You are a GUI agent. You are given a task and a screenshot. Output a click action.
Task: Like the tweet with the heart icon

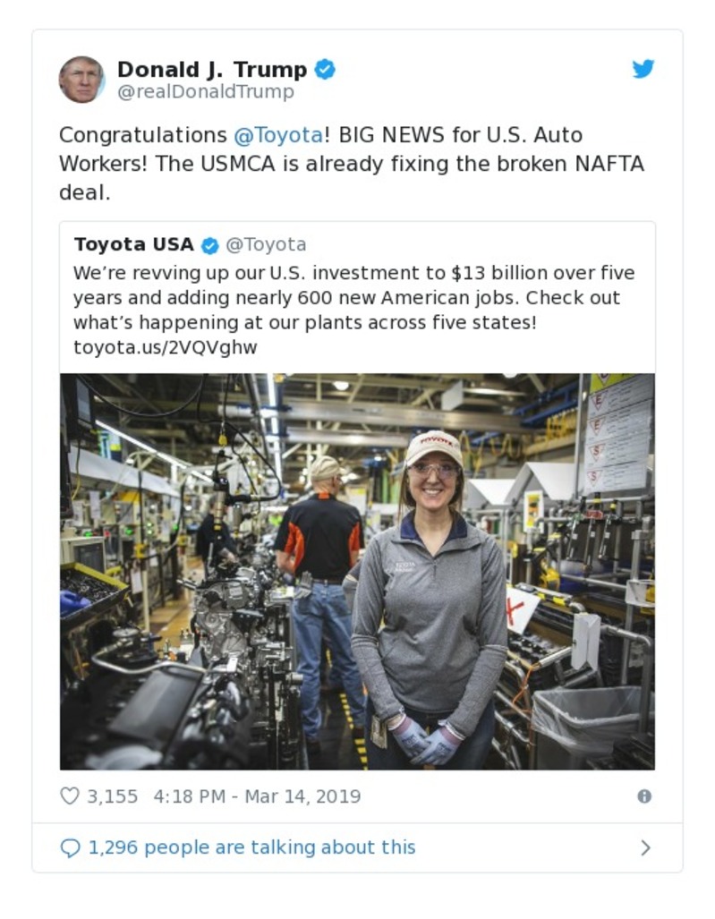pyautogui.click(x=69, y=796)
